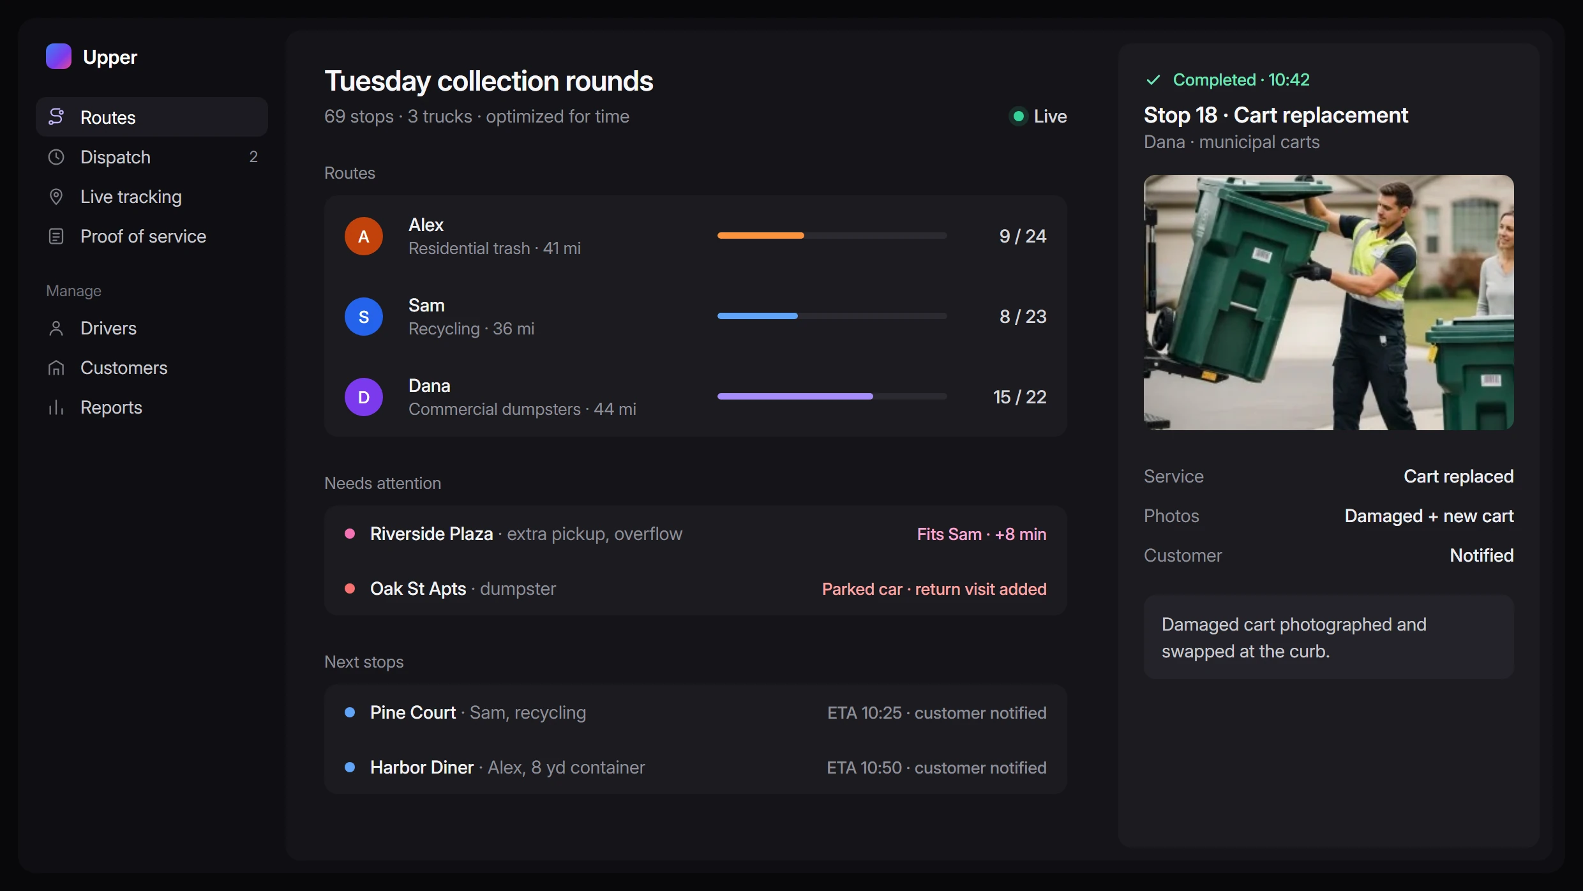Select the Alex route name

[x=426, y=225]
